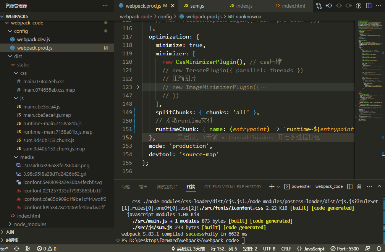
Task: Open 3.98c95f8a28d7d2426b62.gif image
Action: (x=57, y=174)
